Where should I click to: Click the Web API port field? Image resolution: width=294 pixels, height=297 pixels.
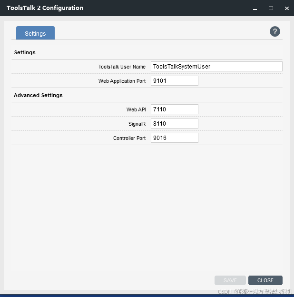click(x=175, y=109)
